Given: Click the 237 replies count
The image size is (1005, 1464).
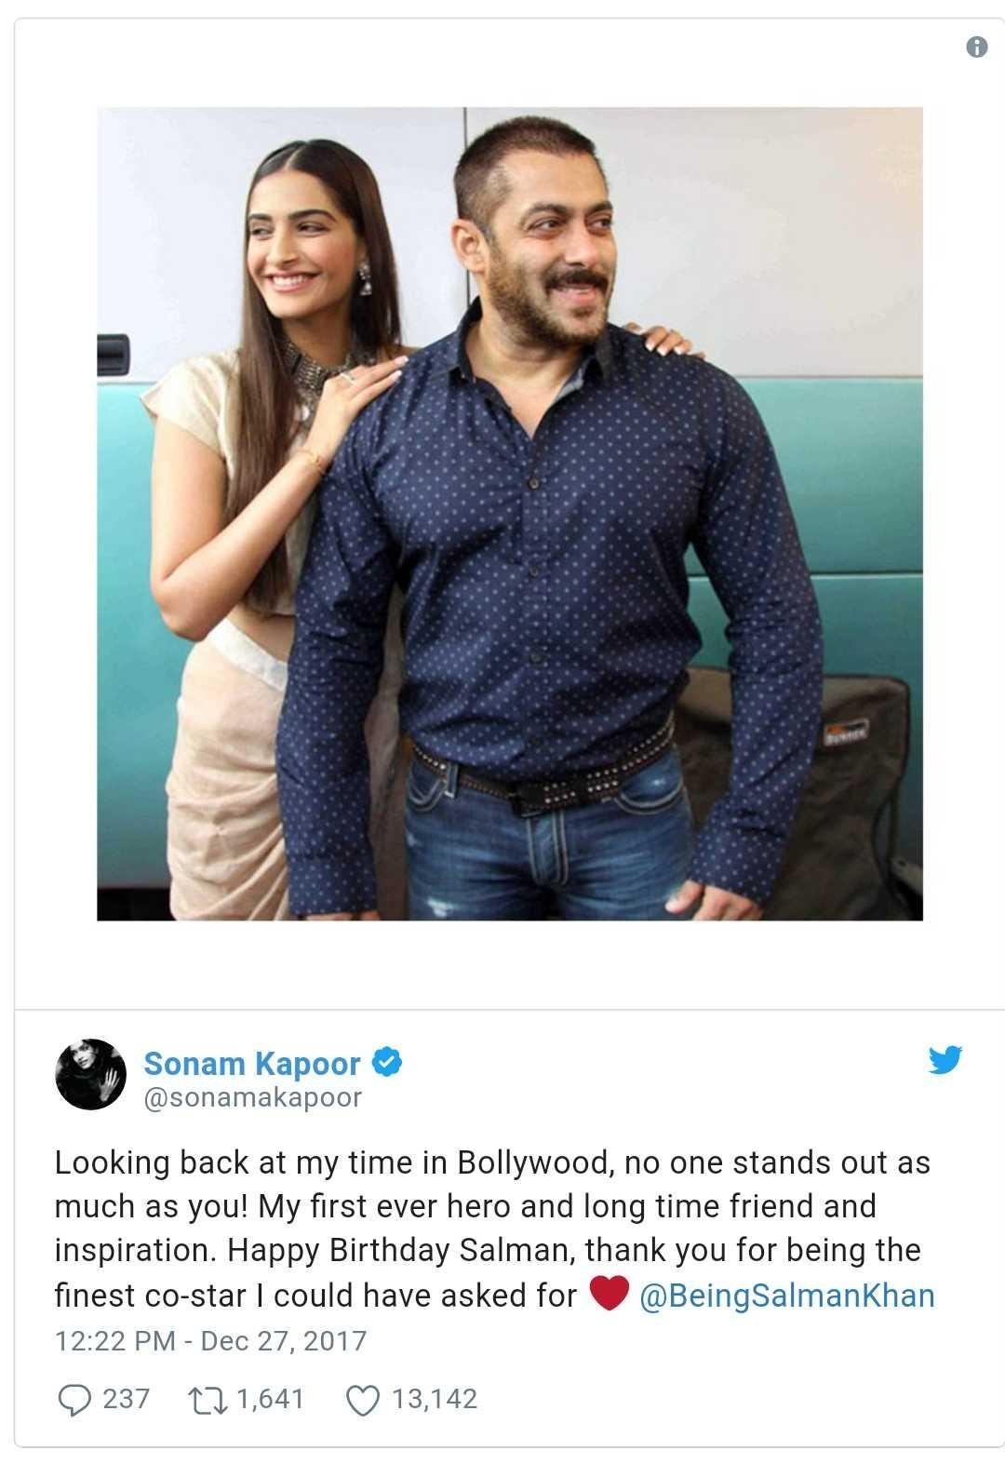Looking at the screenshot, I should click(126, 1399).
